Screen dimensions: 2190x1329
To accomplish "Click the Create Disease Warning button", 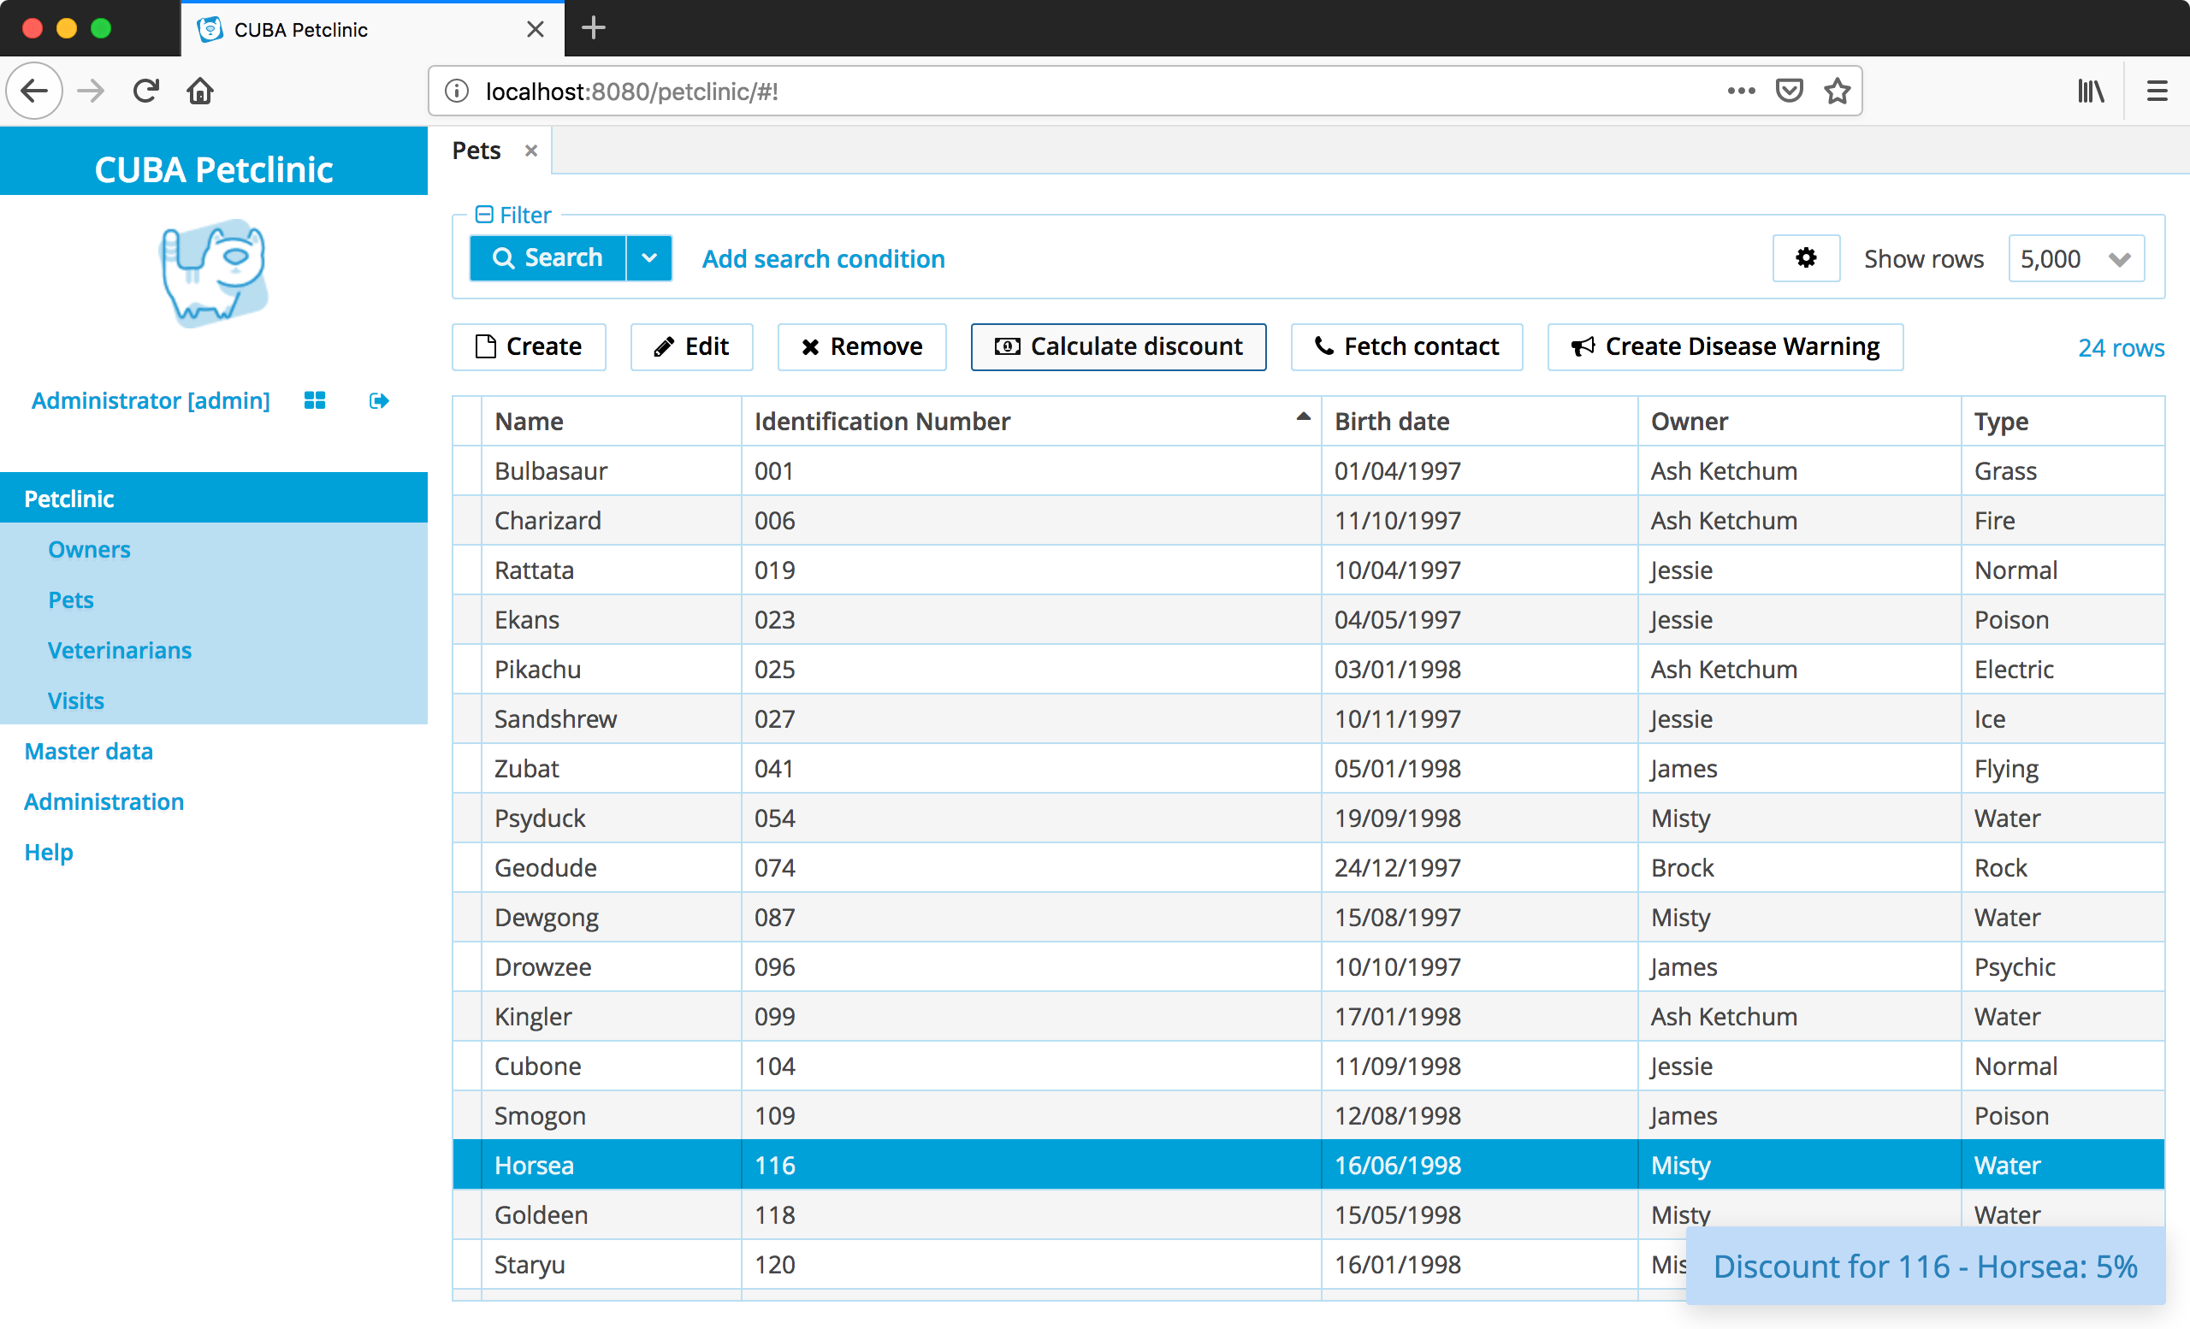I will pyautogui.click(x=1725, y=346).
